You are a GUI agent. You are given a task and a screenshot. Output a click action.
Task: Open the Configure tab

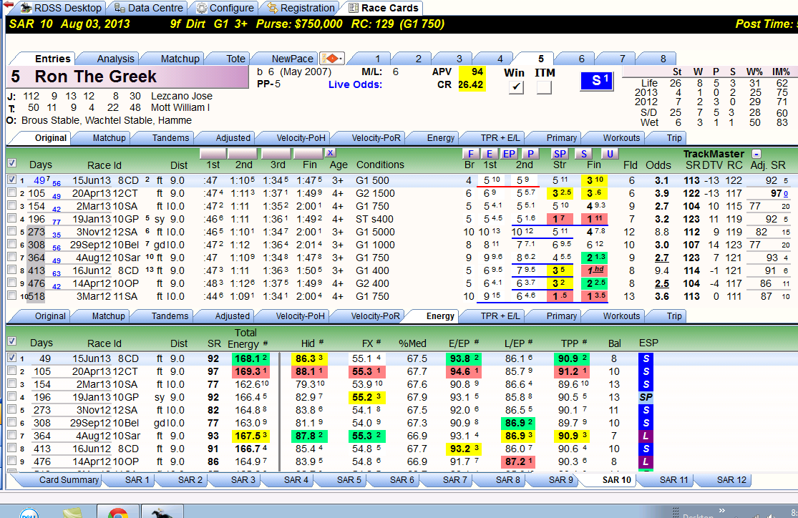pyautogui.click(x=225, y=8)
